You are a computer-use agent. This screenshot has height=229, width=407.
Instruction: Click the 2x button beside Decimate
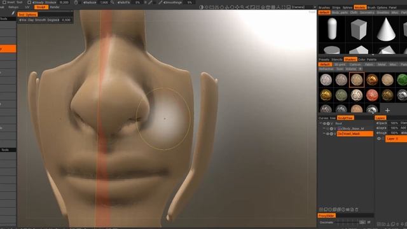[362, 222]
